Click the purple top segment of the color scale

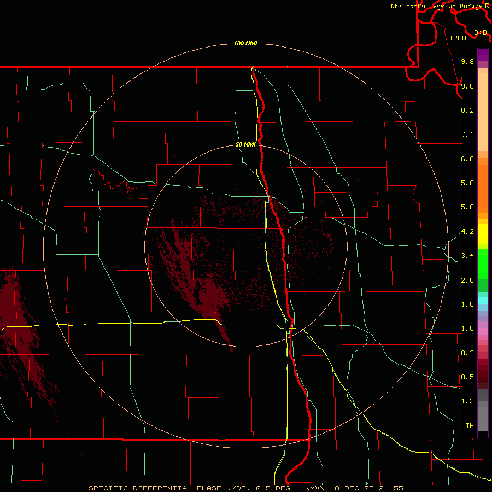483,55
